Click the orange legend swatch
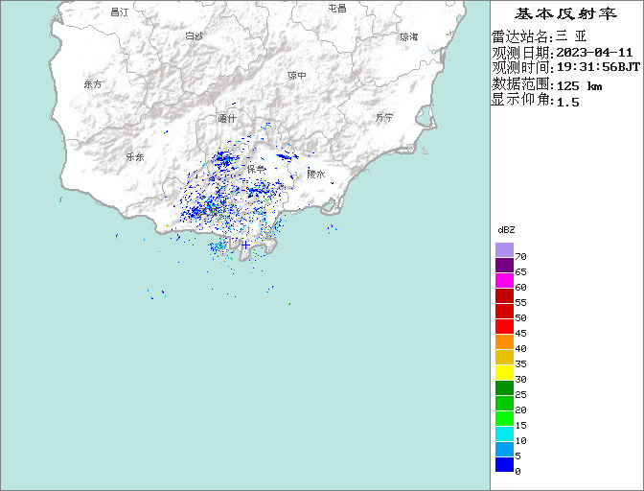Screen dimensions: 644x491 [x=504, y=341]
